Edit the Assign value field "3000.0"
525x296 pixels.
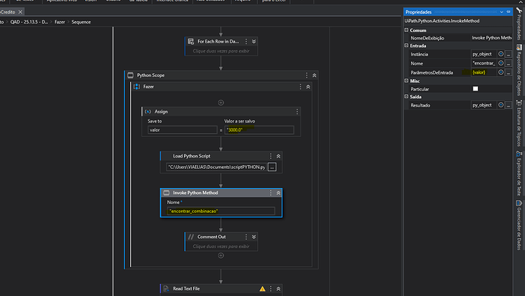[x=259, y=130]
